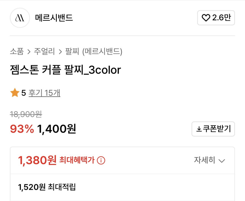Click the orange star rating icon
Viewport: 245px width, 201px height.
14,93
